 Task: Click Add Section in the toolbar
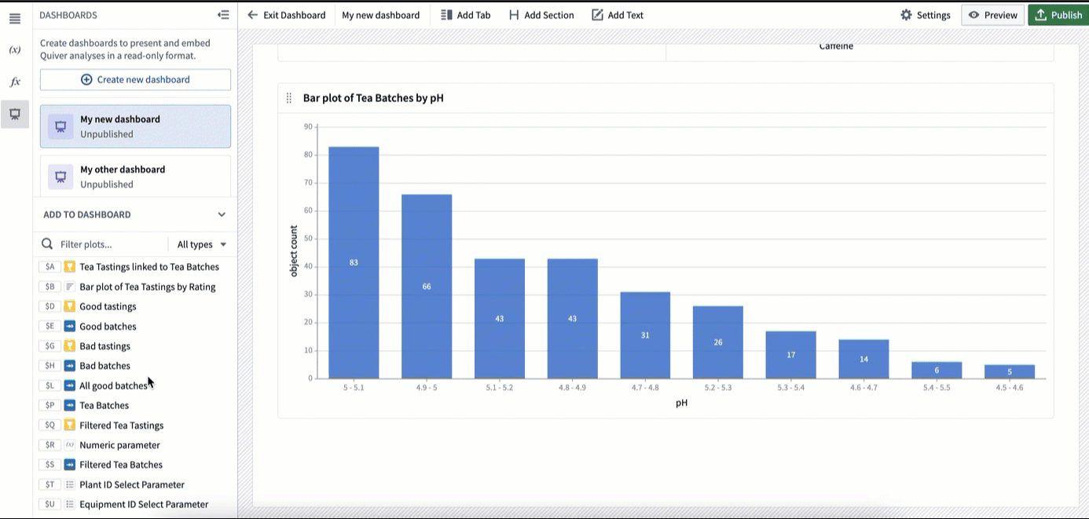pos(541,15)
